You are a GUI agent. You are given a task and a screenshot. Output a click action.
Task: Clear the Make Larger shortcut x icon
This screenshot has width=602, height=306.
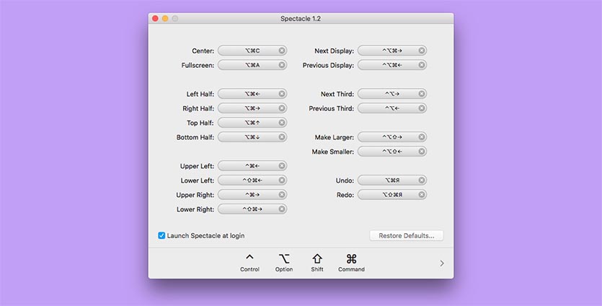(x=422, y=137)
